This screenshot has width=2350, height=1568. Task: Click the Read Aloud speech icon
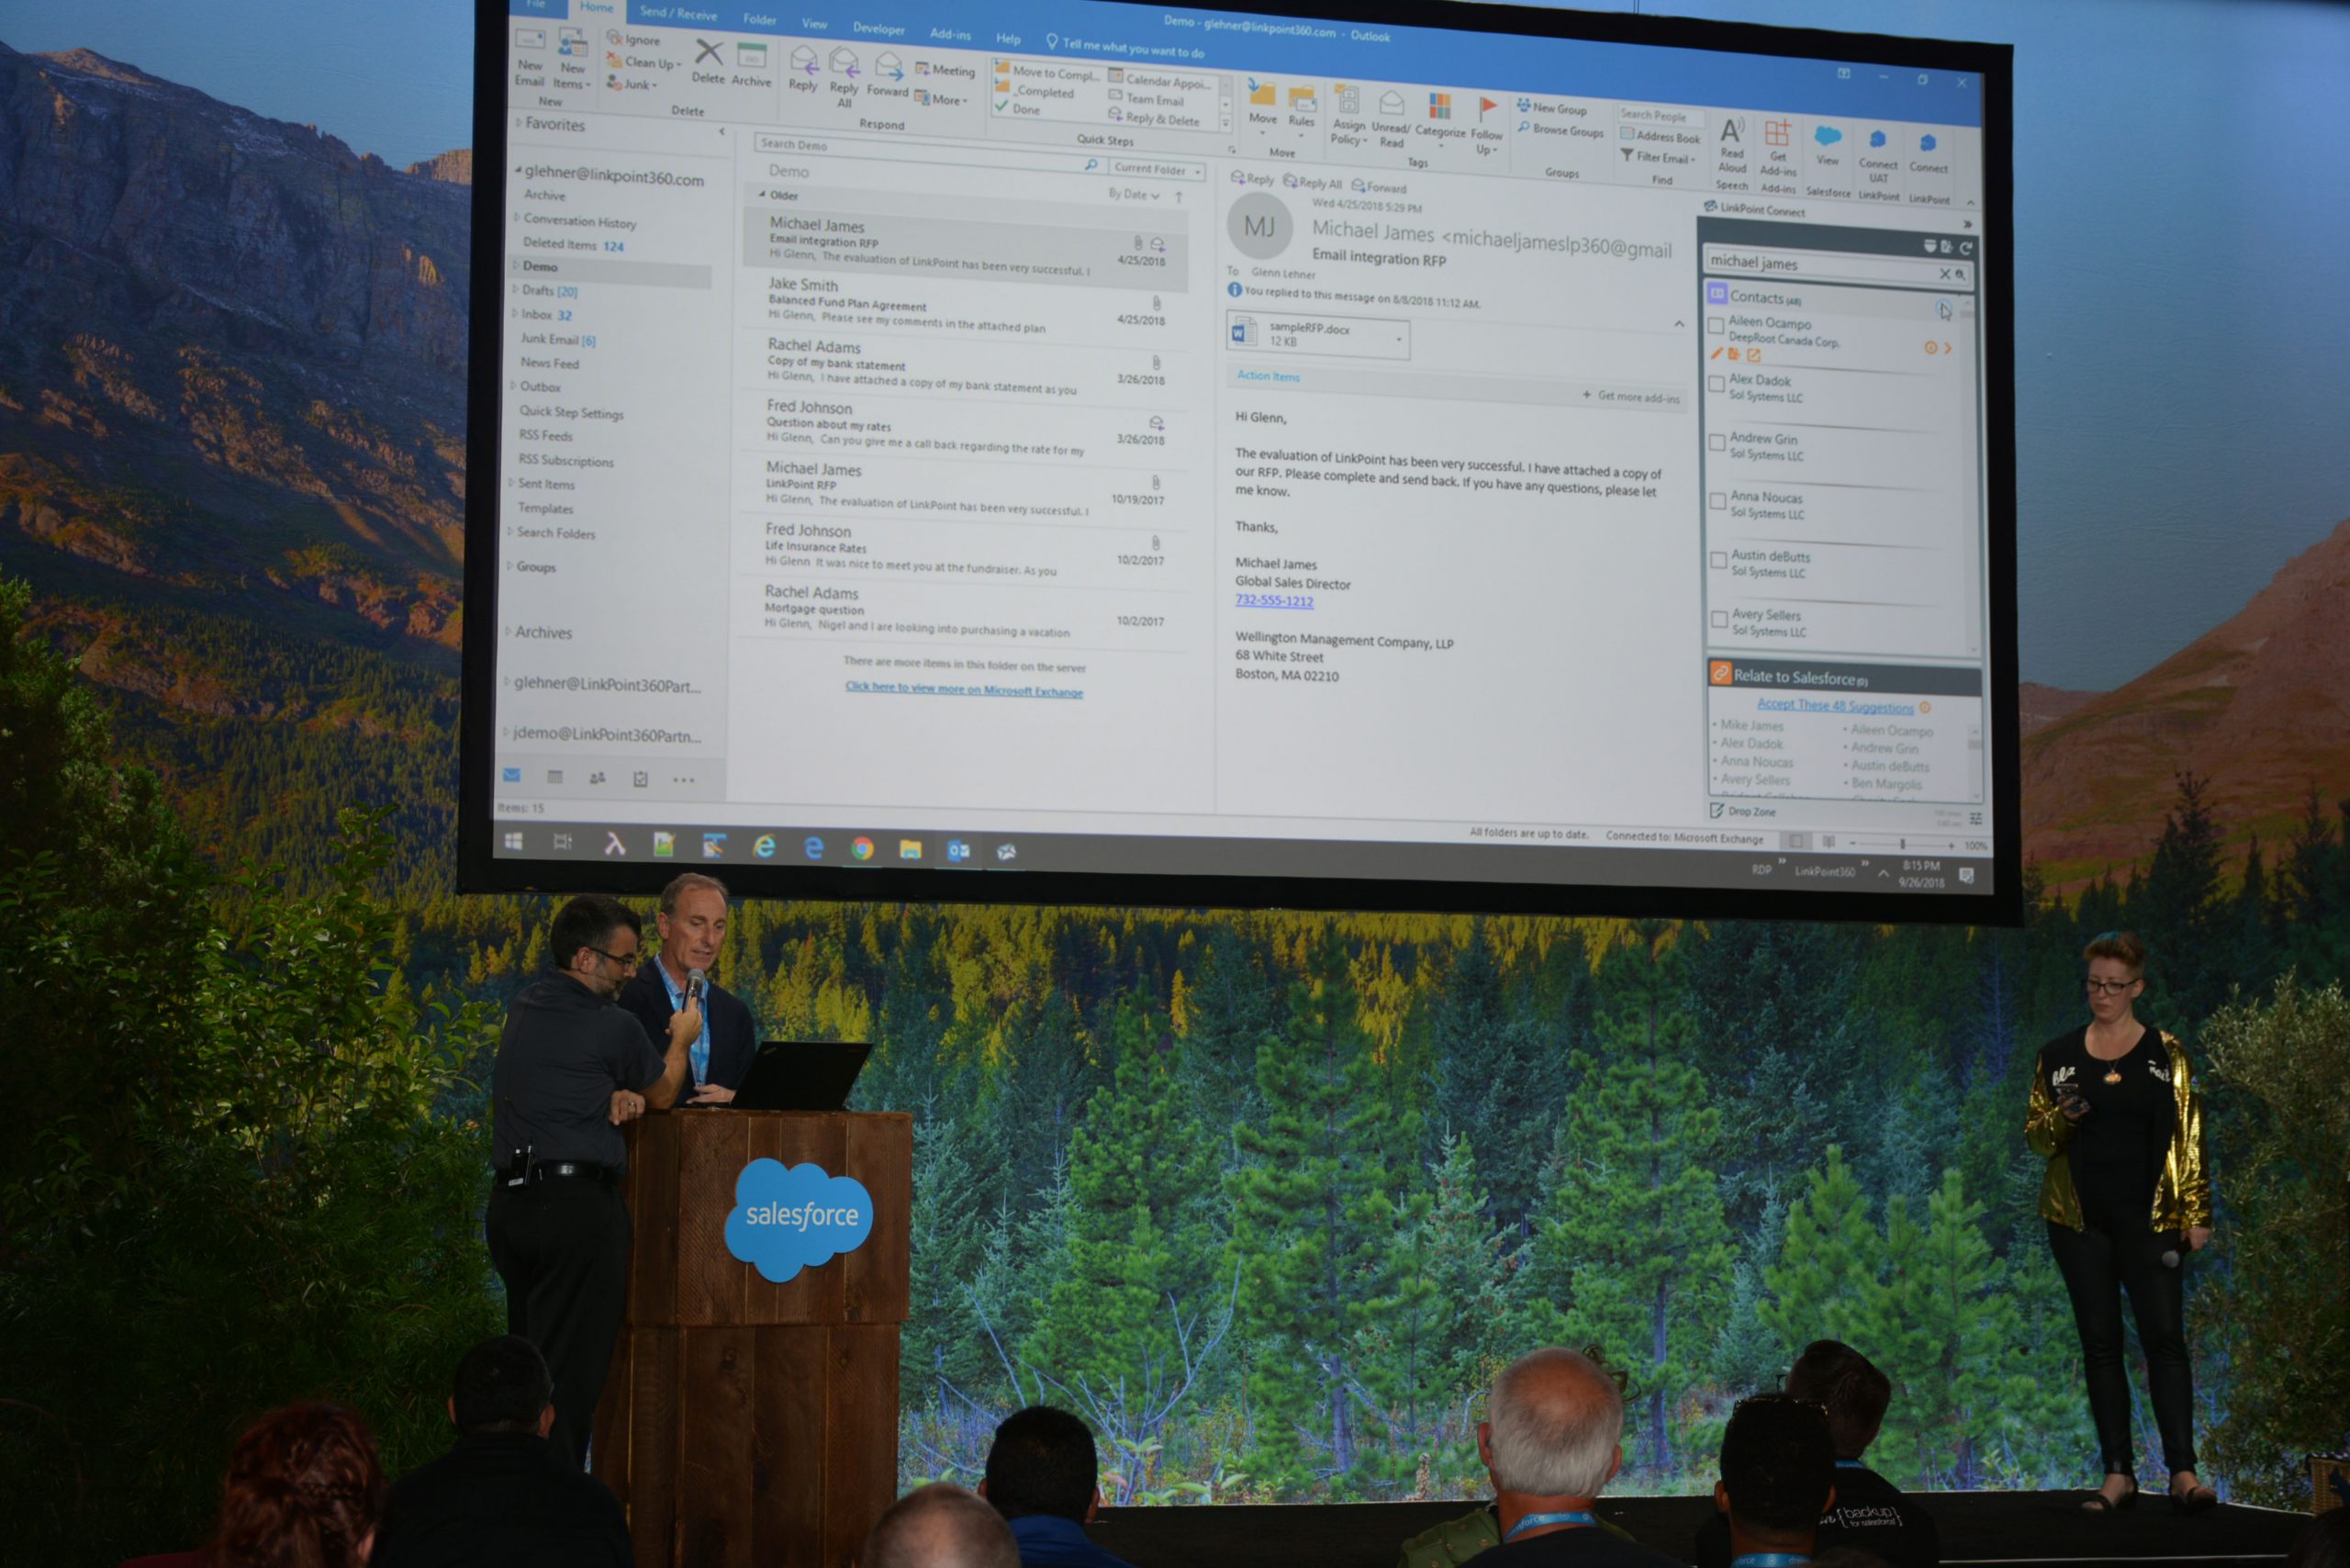pos(1732,130)
